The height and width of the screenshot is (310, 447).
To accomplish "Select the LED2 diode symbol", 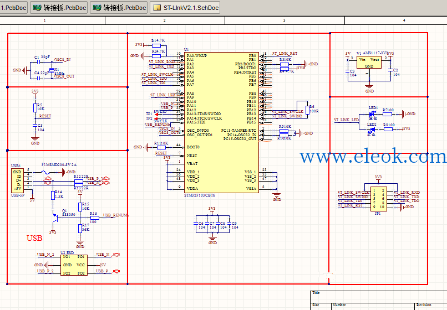I will click(372, 131).
